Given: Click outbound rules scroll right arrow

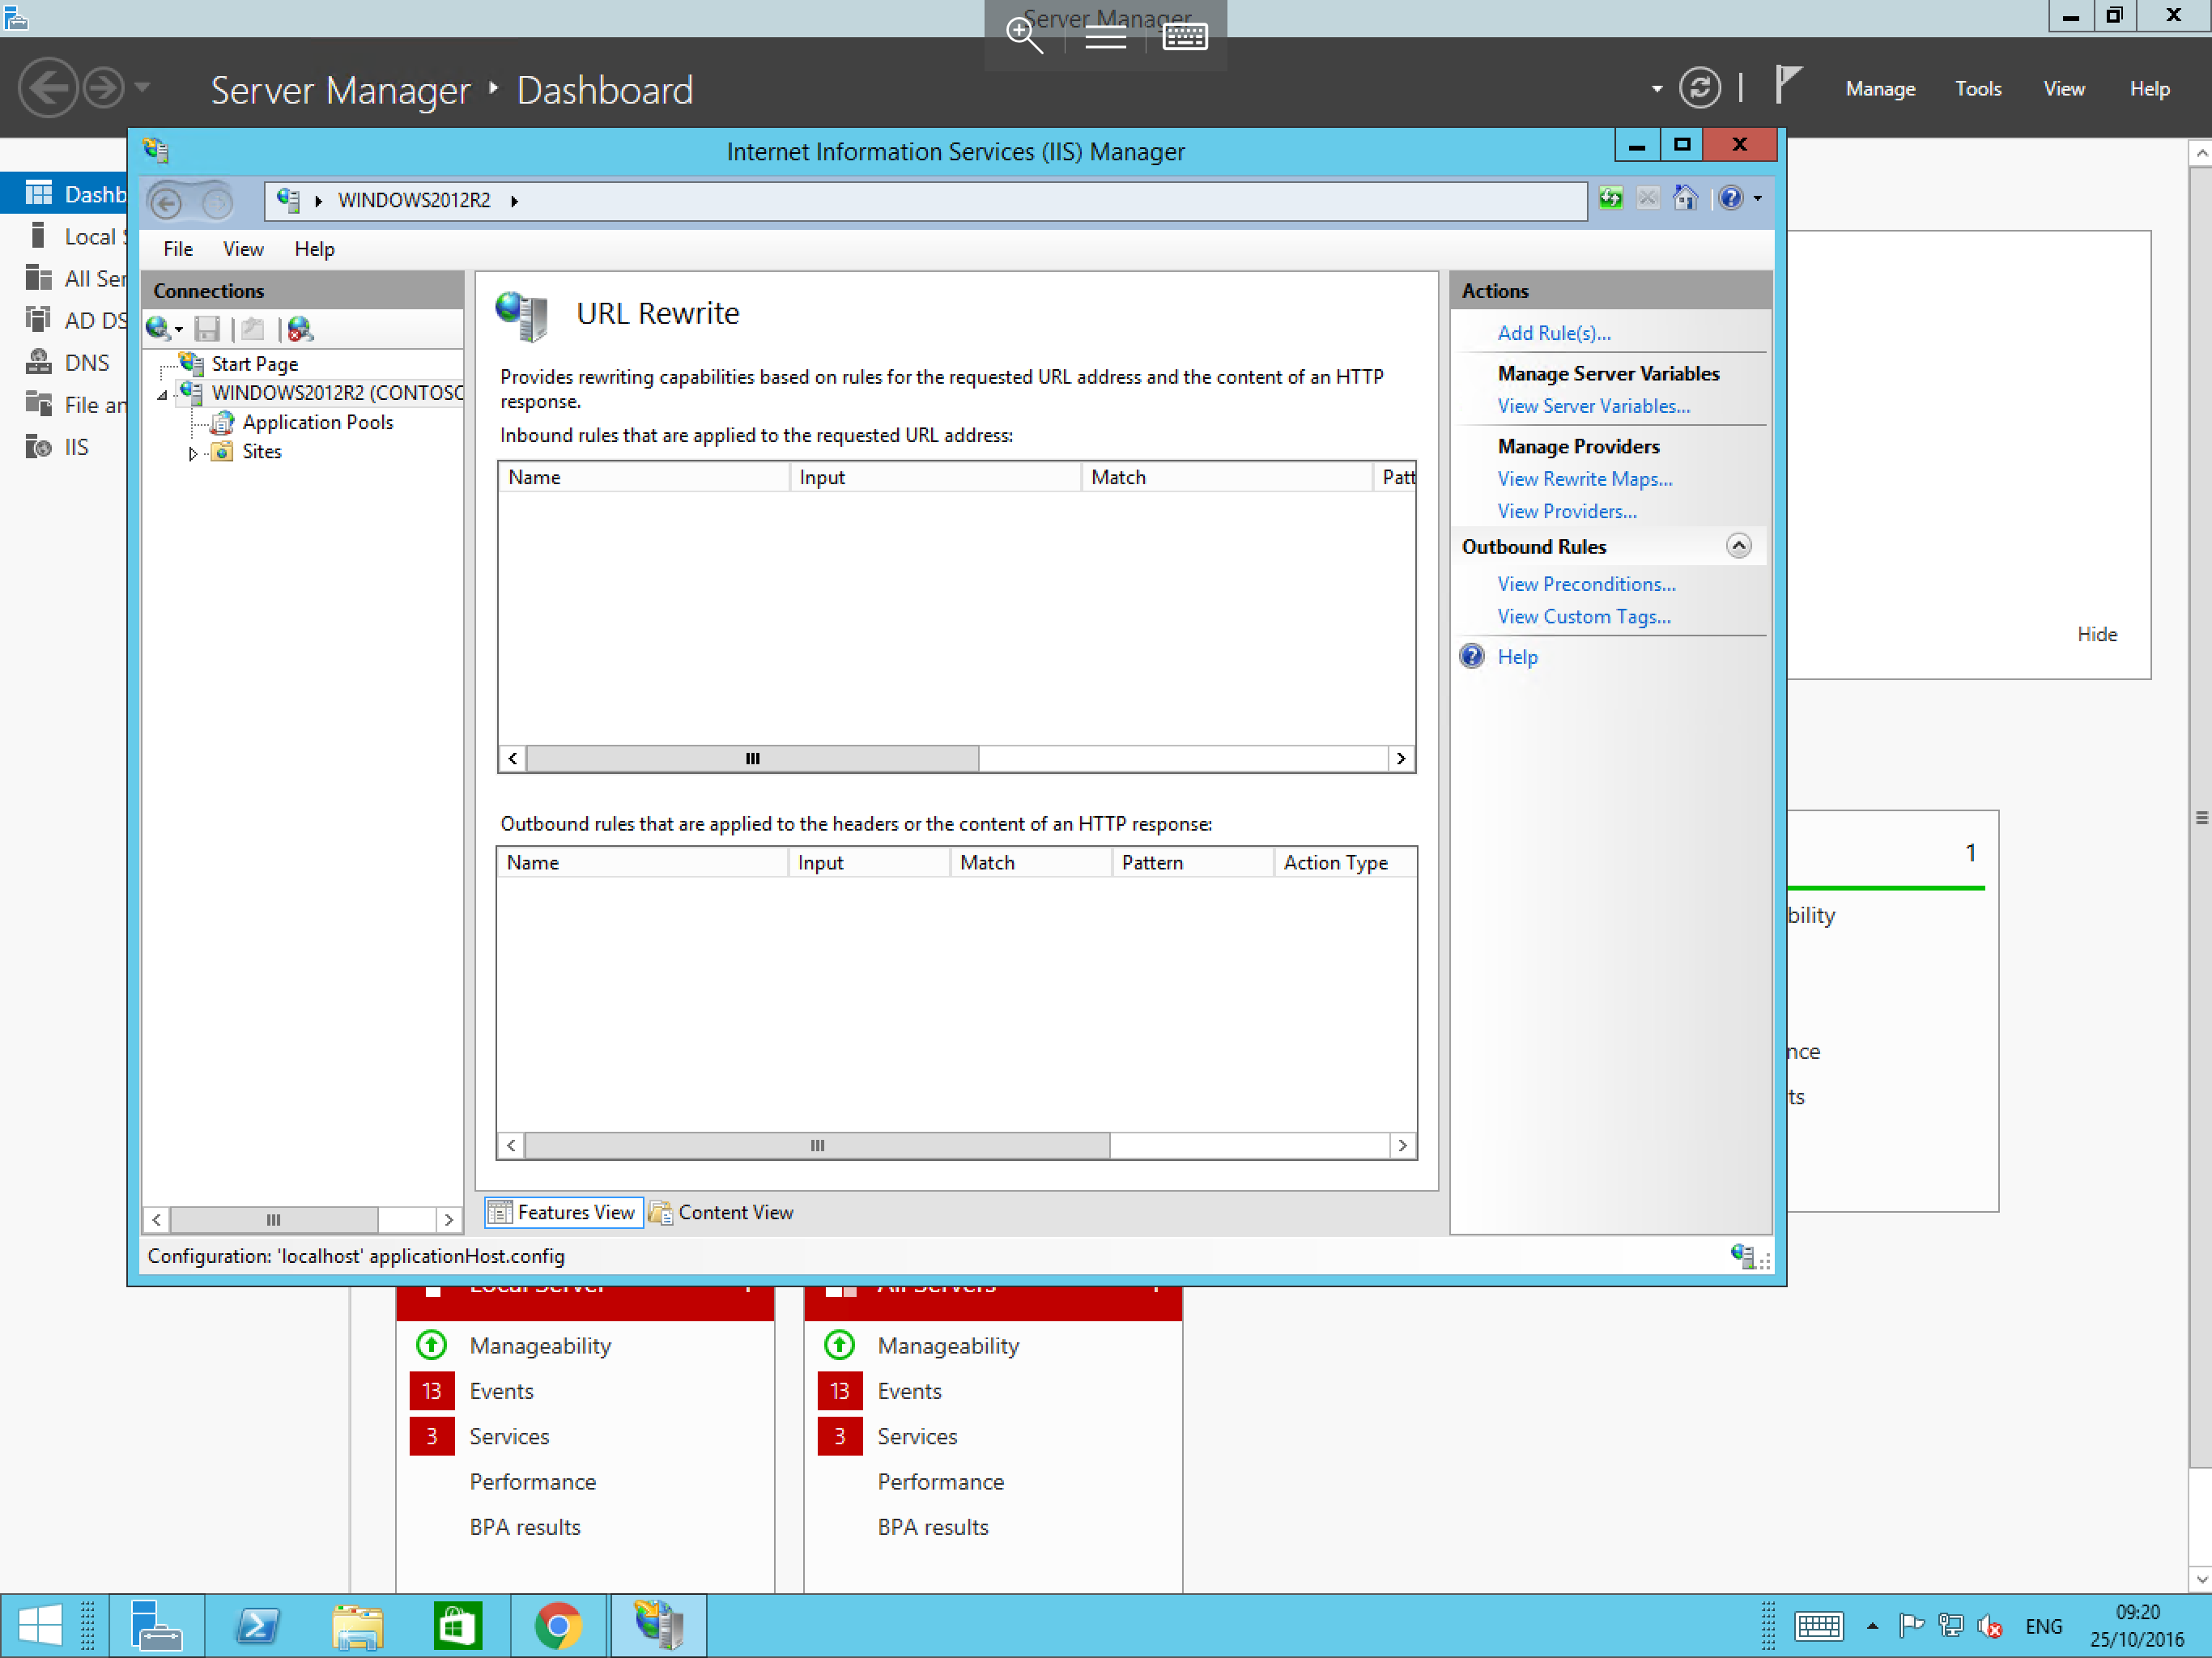Looking at the screenshot, I should [1402, 1145].
